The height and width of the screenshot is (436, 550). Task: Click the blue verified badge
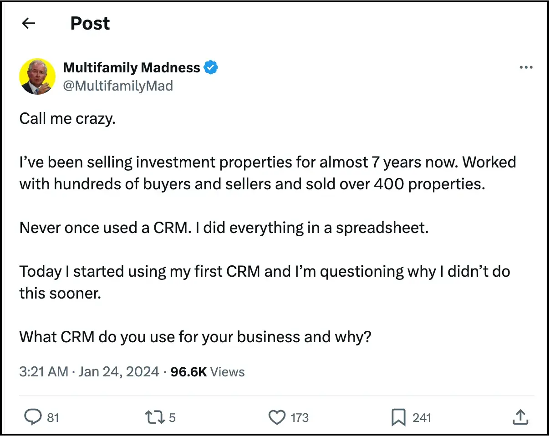click(x=210, y=68)
